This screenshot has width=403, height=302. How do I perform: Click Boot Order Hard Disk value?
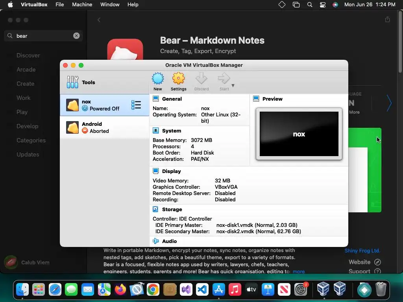click(202, 153)
